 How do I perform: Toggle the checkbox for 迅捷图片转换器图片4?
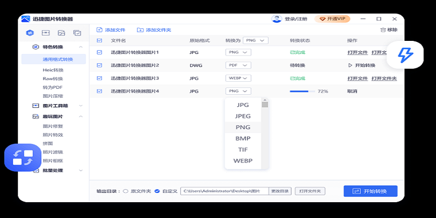(99, 91)
